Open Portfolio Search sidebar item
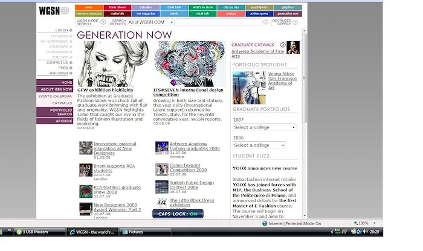Image resolution: width=423 pixels, height=251 pixels. [55, 112]
